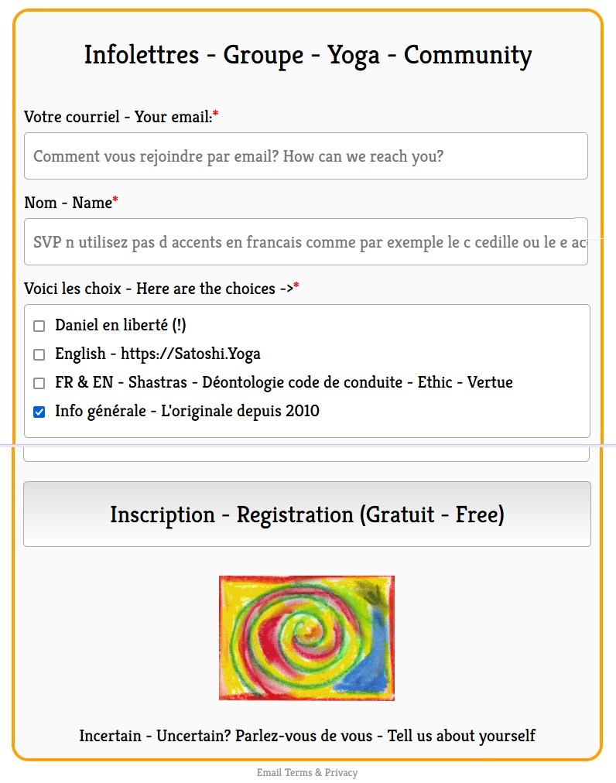The image size is (616, 783).
Task: Click the spiral artwork image
Action: (x=306, y=638)
